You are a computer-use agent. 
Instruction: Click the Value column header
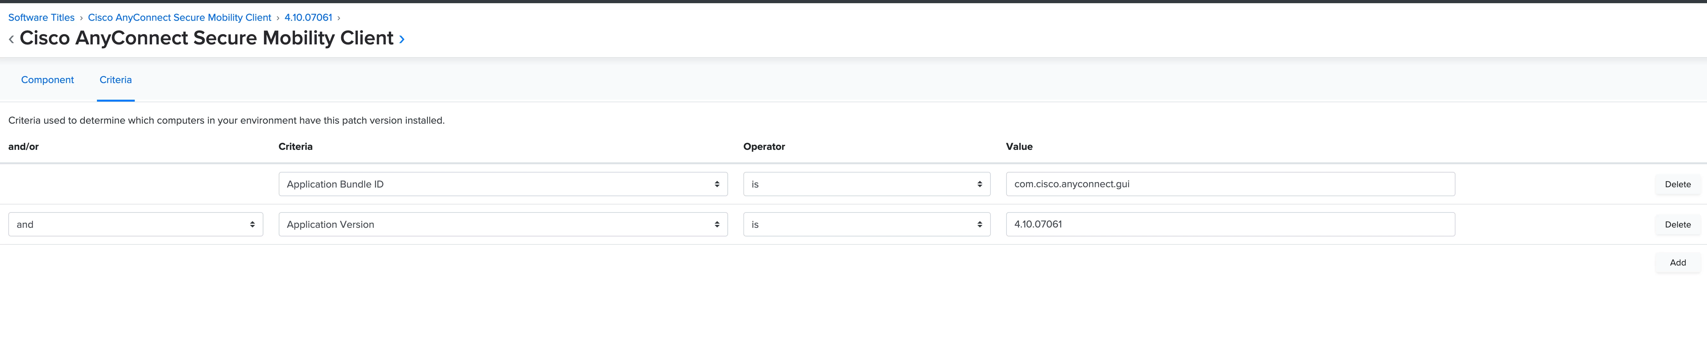[x=1019, y=147]
